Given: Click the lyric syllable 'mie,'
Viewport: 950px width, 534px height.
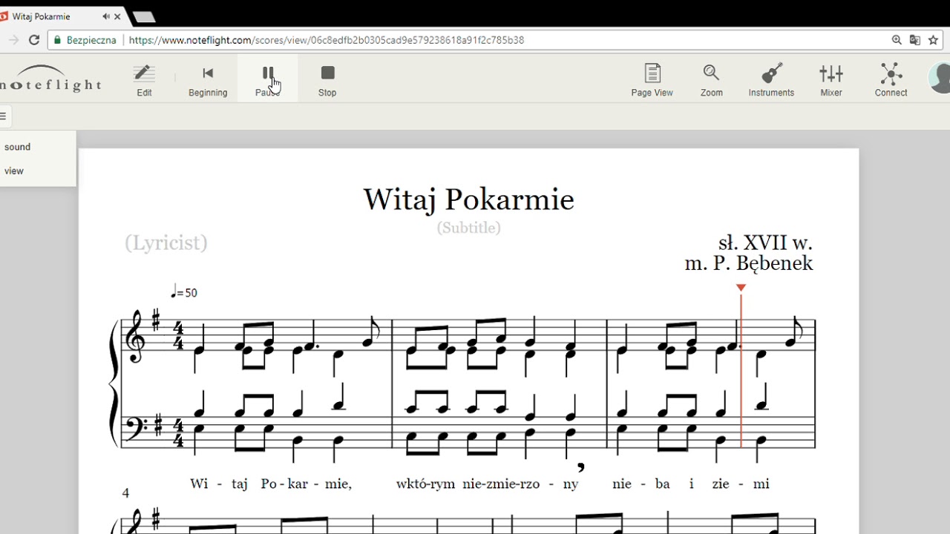Looking at the screenshot, I should click(338, 484).
